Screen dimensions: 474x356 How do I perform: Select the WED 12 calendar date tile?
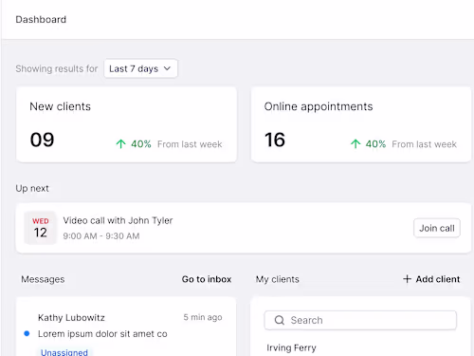[x=41, y=228]
